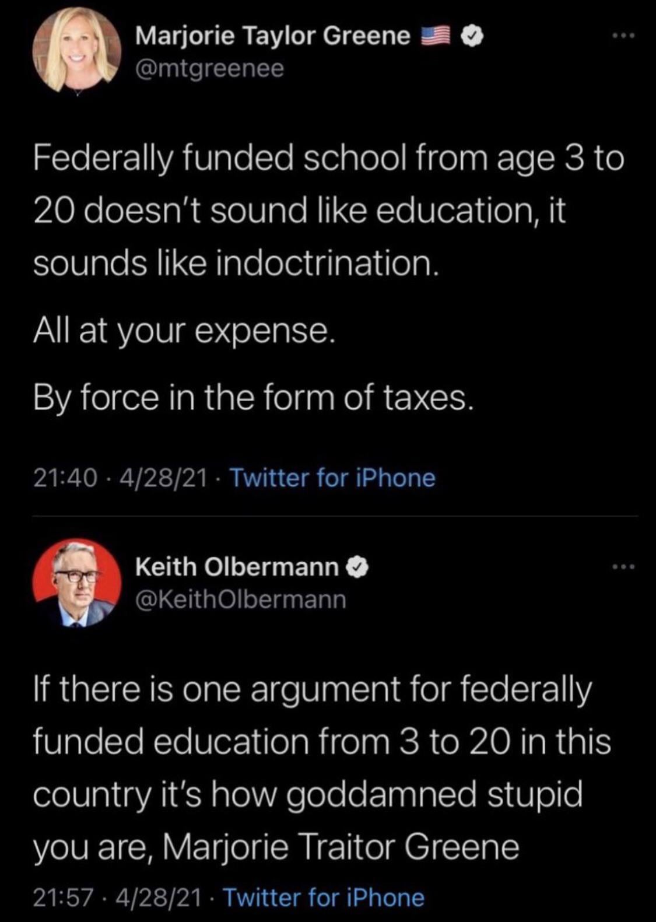Open the @KeithOlbermann handle
This screenshot has width=656, height=922.
[240, 599]
